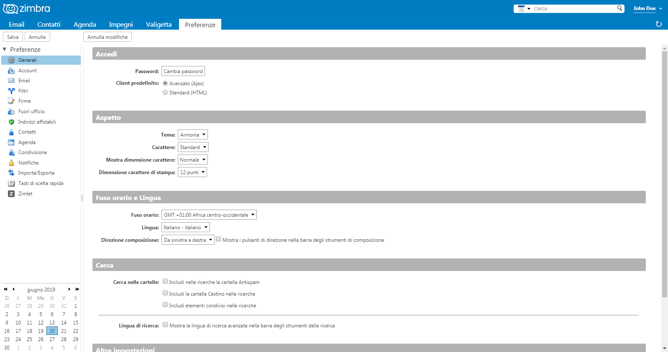
Task: Go to next month in mini calendar
Action: pyautogui.click(x=69, y=289)
